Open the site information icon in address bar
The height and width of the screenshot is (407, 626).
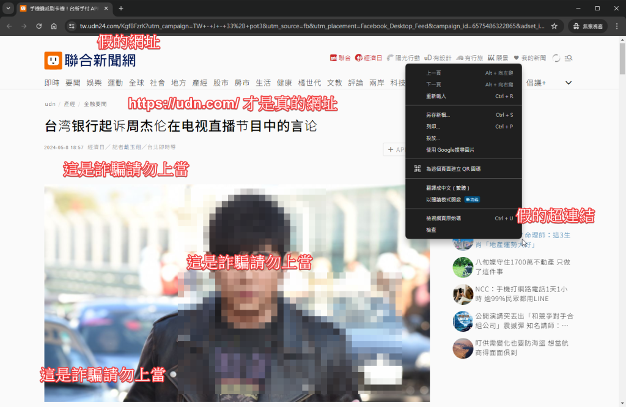point(71,26)
